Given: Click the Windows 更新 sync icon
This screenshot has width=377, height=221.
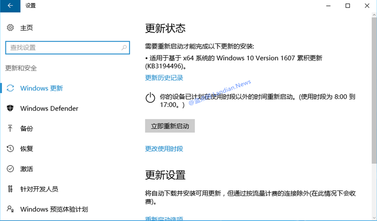Looking at the screenshot, I should [x=10, y=88].
